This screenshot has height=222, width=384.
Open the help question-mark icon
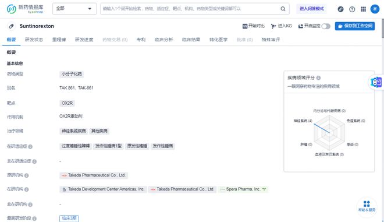[352, 9]
